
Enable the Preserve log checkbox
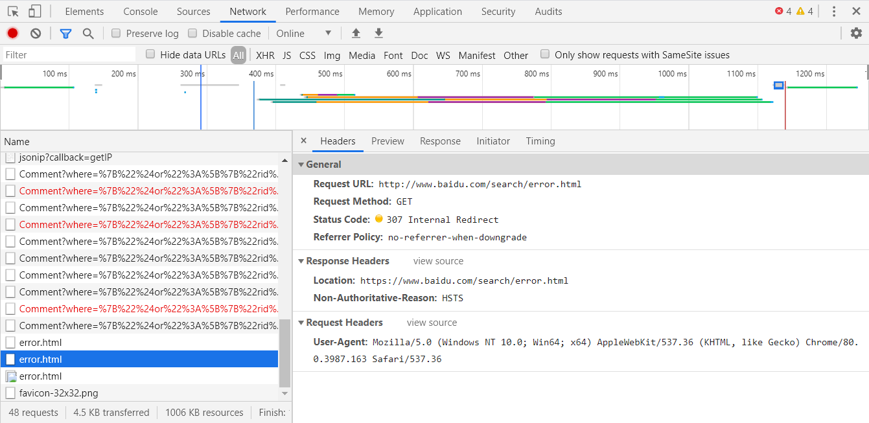pyautogui.click(x=116, y=33)
